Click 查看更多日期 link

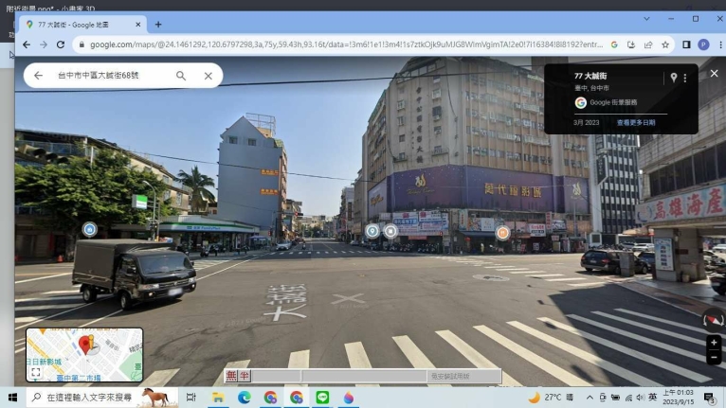tap(636, 122)
